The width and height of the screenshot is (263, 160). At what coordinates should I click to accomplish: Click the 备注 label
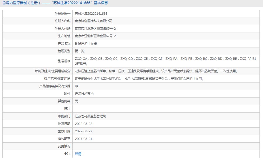[67, 109]
